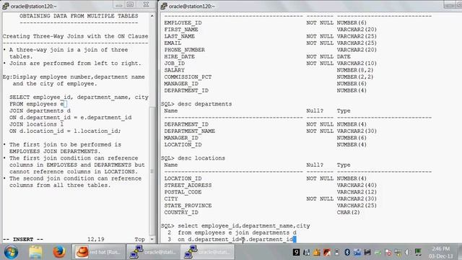Open Windows Explorer folder in taskbar

coord(35,252)
